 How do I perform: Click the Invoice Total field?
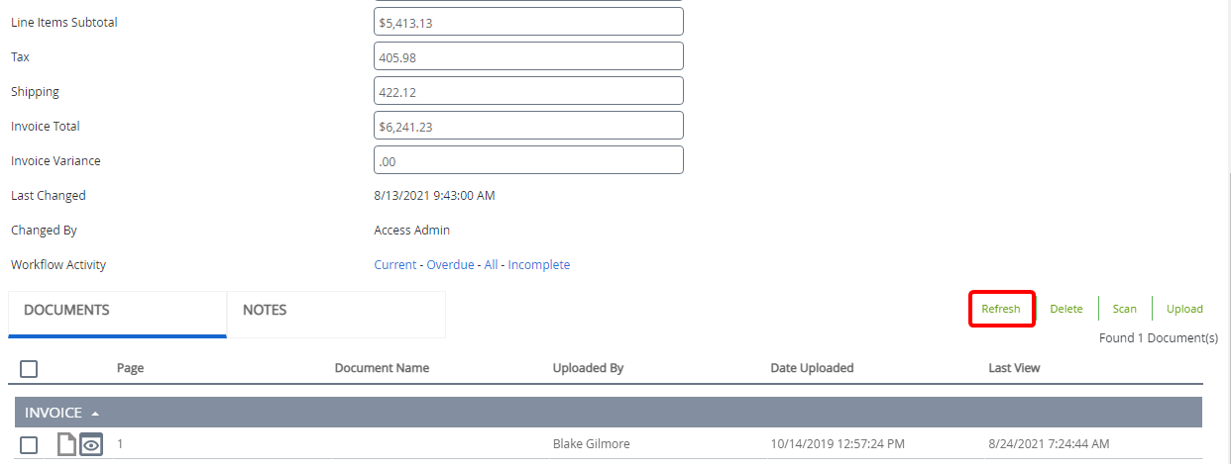click(x=528, y=126)
